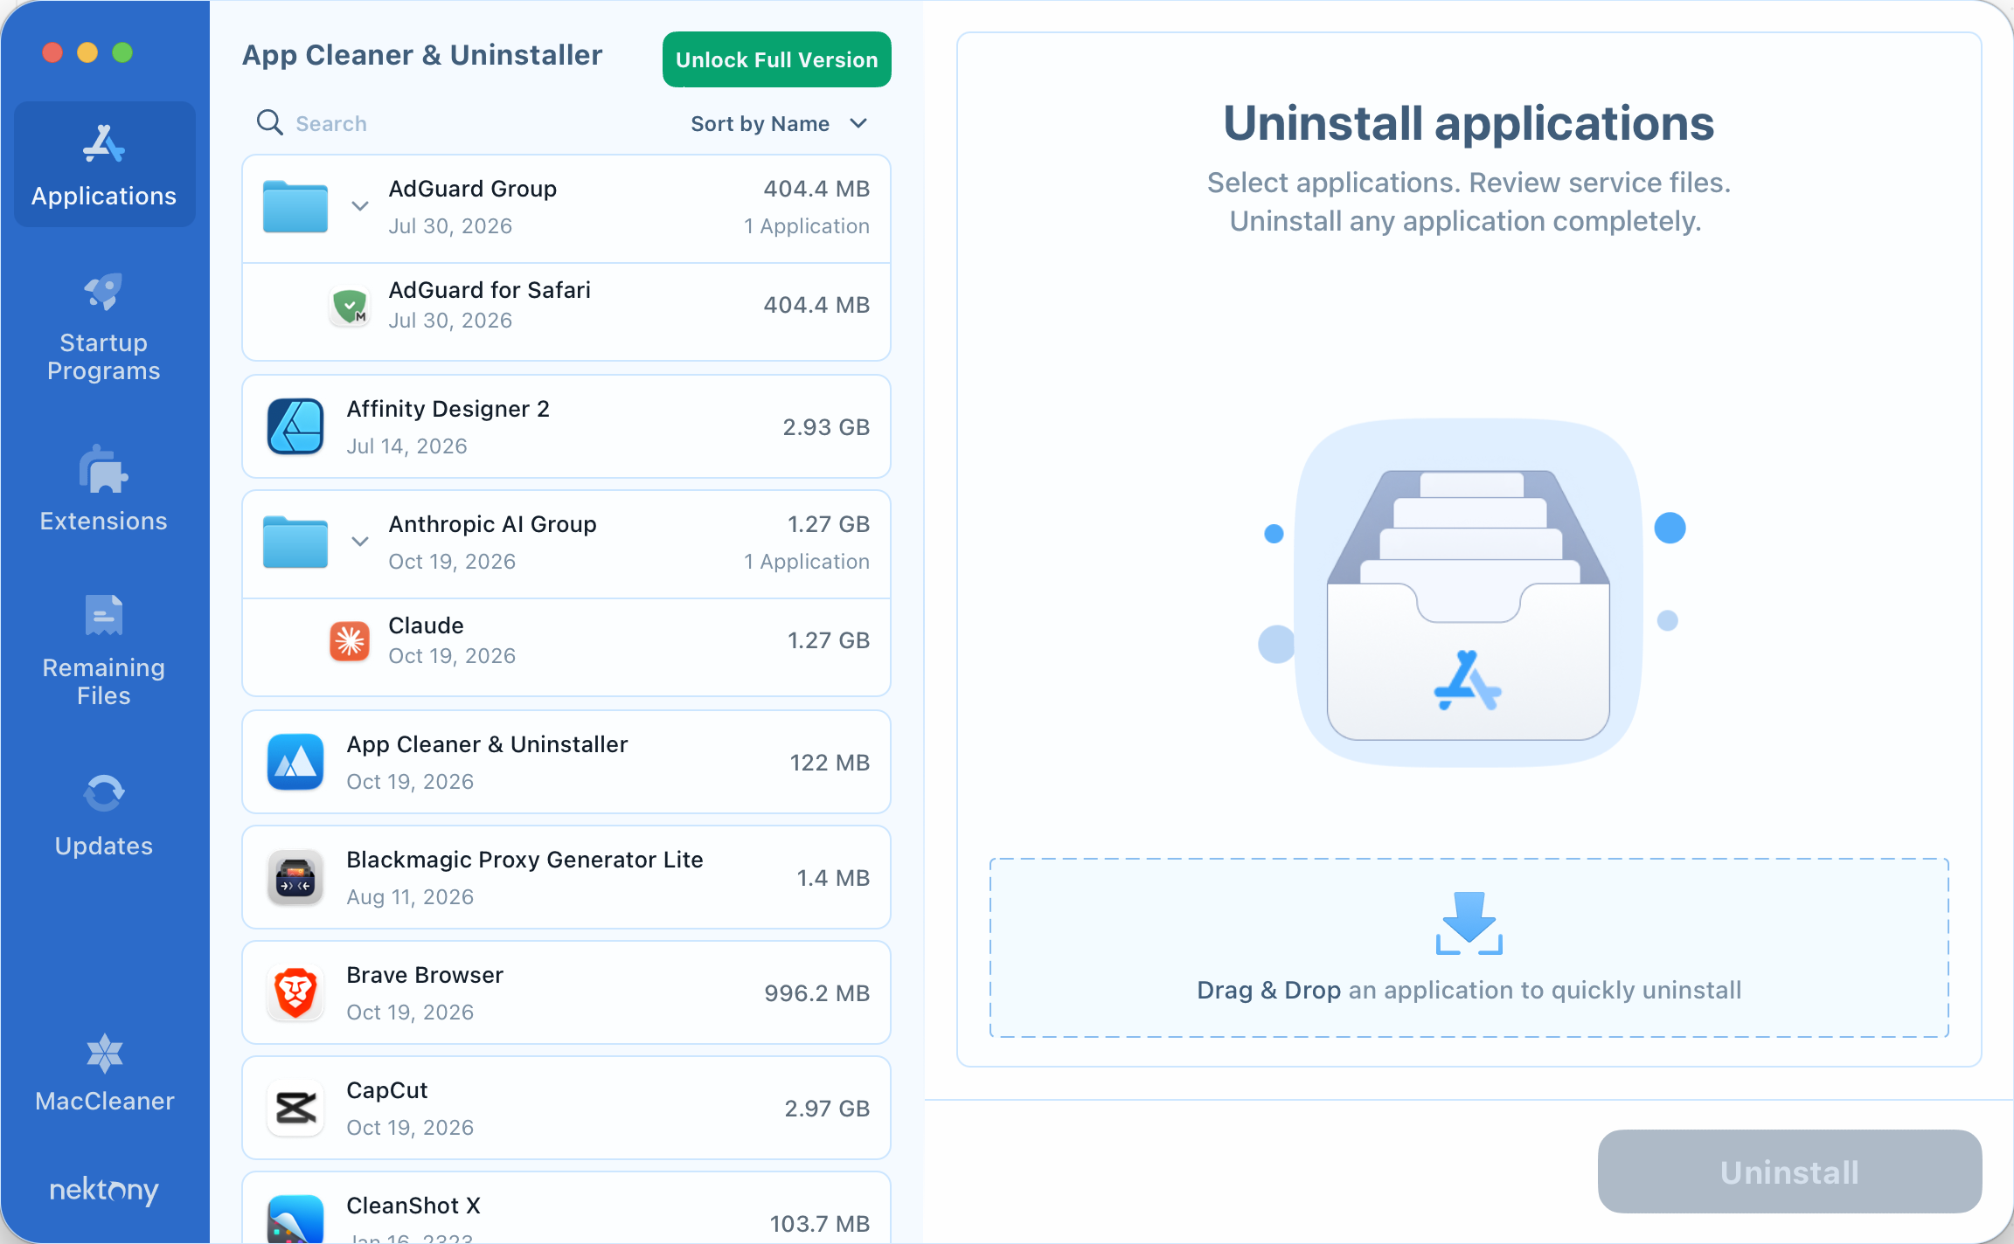Click the drop arrow download icon
Image resolution: width=2014 pixels, height=1244 pixels.
click(x=1469, y=923)
